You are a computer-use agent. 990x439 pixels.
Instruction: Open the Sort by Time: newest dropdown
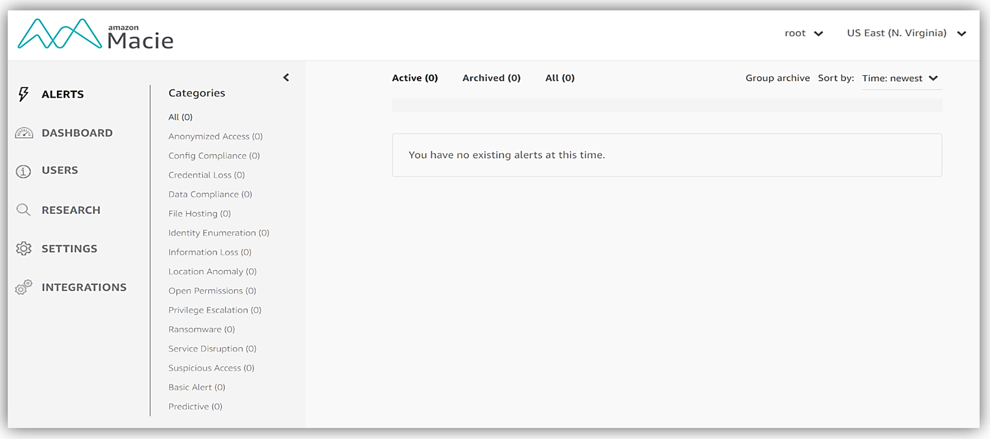click(900, 78)
